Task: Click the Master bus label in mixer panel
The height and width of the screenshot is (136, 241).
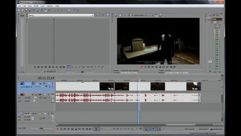Action: click(216, 19)
